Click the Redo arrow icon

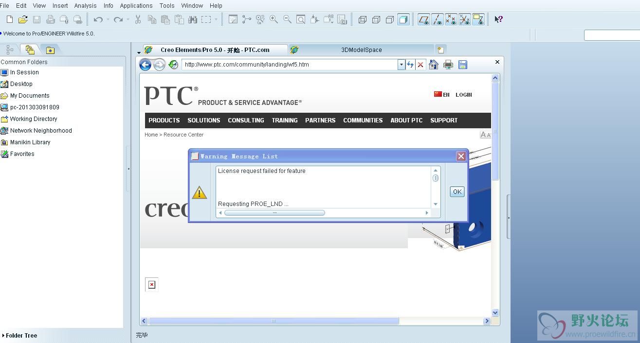coord(118,19)
